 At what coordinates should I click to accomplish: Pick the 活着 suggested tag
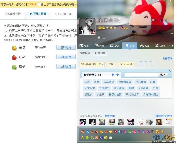[153, 82]
